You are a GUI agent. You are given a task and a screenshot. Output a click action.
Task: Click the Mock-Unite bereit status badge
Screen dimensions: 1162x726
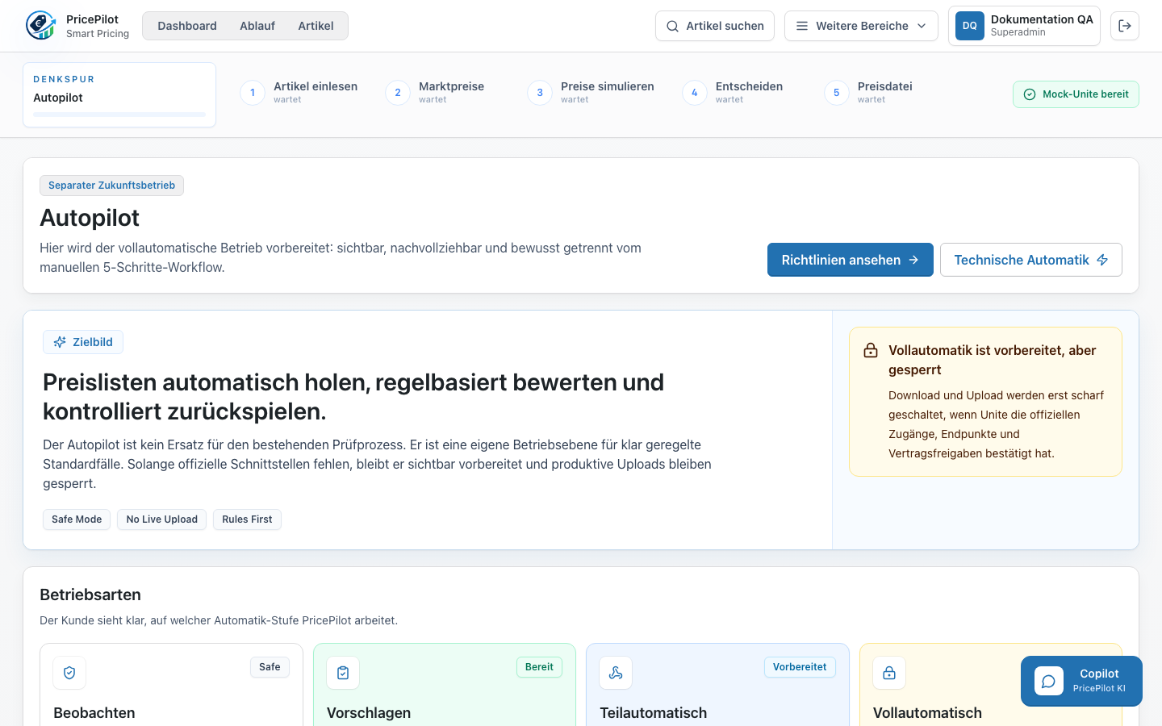pos(1076,94)
